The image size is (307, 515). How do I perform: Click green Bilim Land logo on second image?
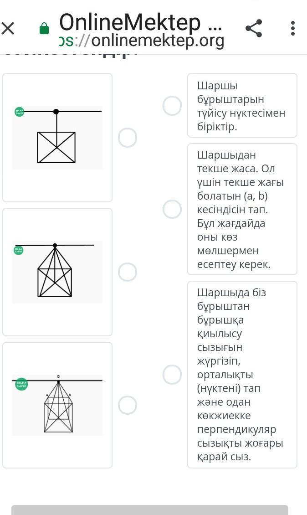[x=19, y=250]
